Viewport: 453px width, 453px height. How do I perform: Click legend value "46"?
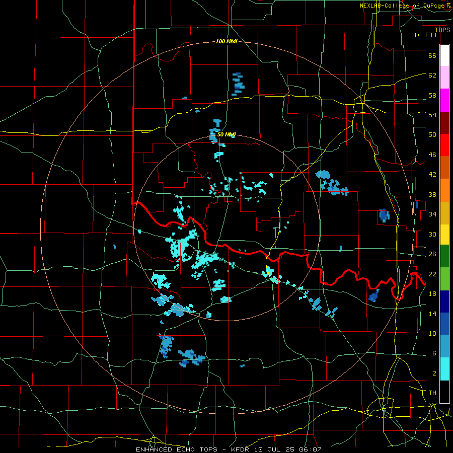point(432,155)
